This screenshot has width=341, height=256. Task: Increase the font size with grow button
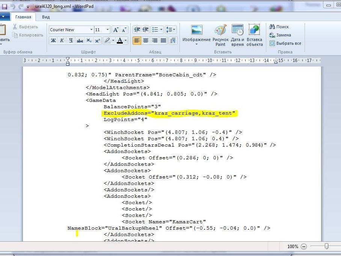(116, 30)
